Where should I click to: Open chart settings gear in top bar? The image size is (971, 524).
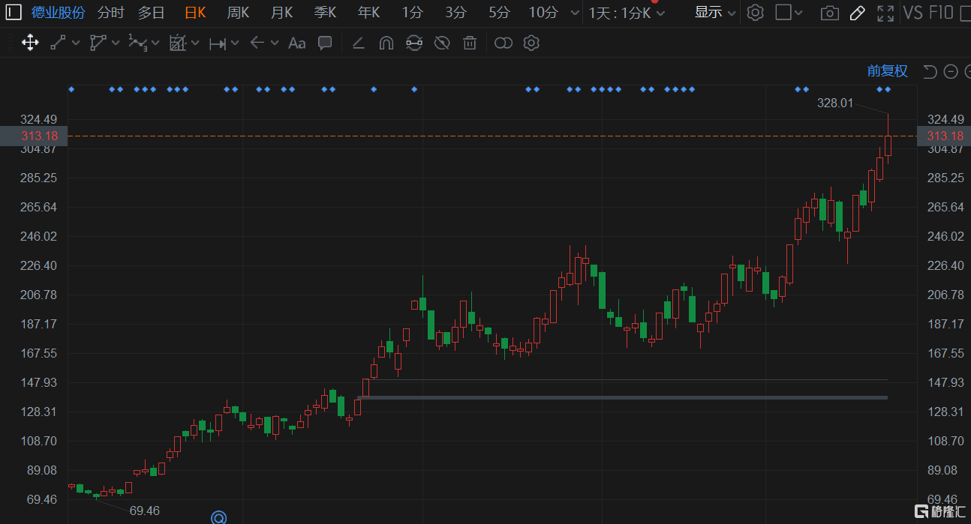(756, 12)
